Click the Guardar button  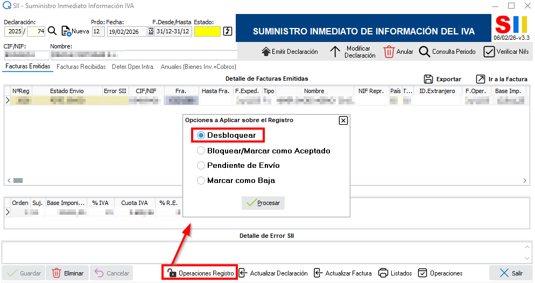[24, 273]
